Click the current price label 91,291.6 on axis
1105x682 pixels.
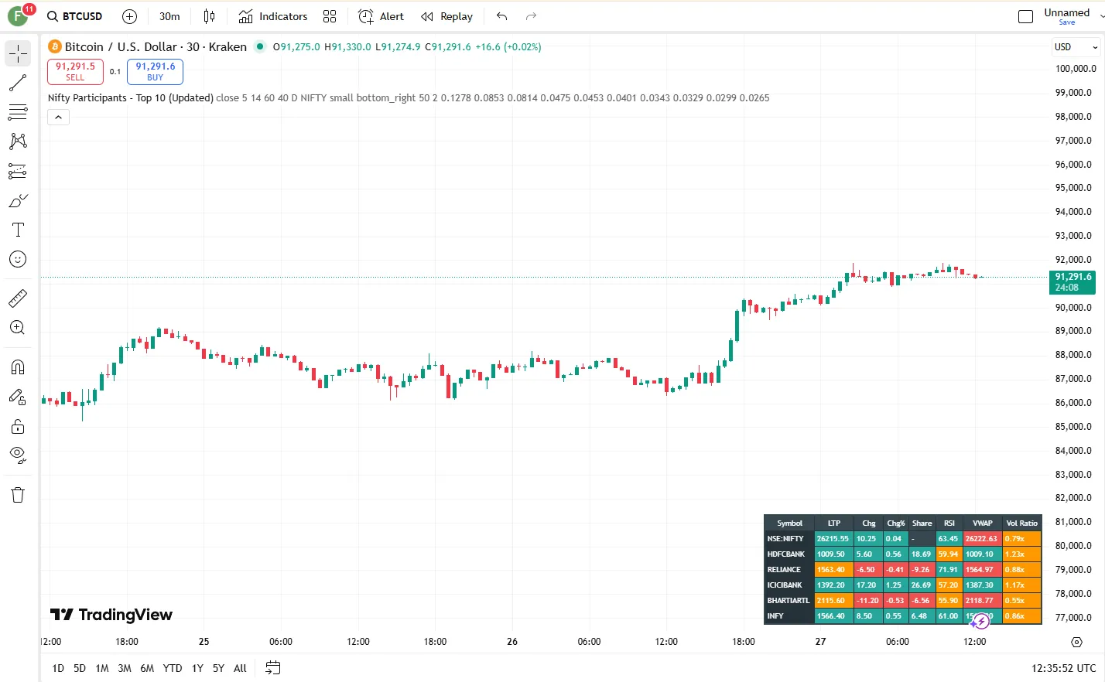tap(1072, 282)
